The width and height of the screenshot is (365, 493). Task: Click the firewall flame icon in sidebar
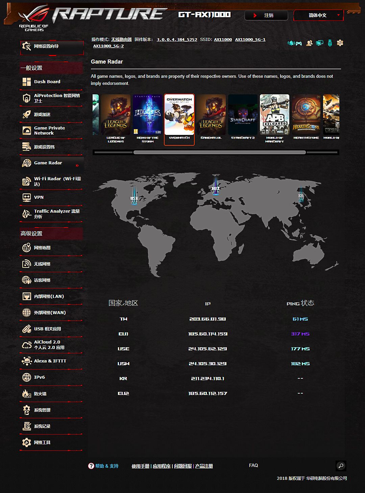[26, 394]
